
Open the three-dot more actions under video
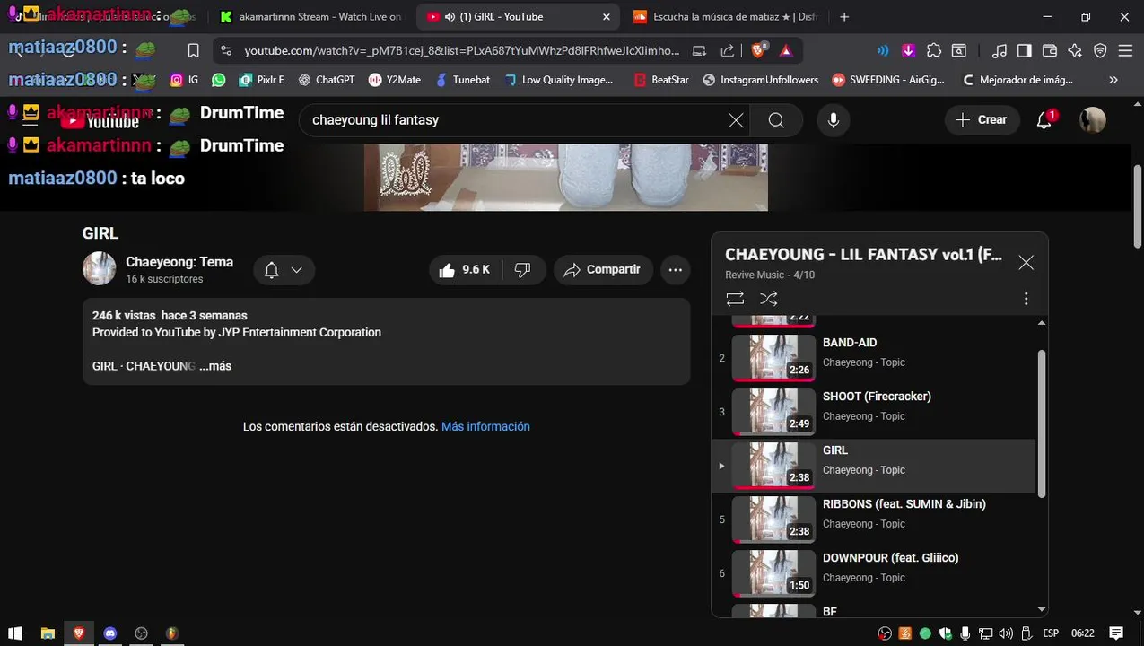click(x=676, y=270)
